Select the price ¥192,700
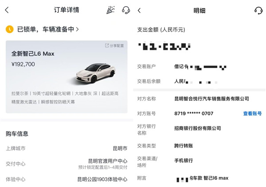266x187 pixels. click(x=23, y=64)
